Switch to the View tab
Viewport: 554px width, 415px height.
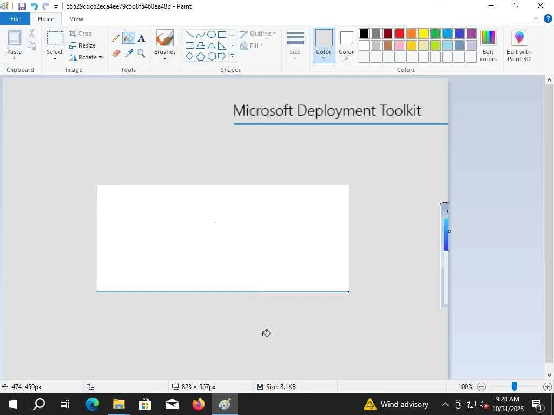coord(76,19)
